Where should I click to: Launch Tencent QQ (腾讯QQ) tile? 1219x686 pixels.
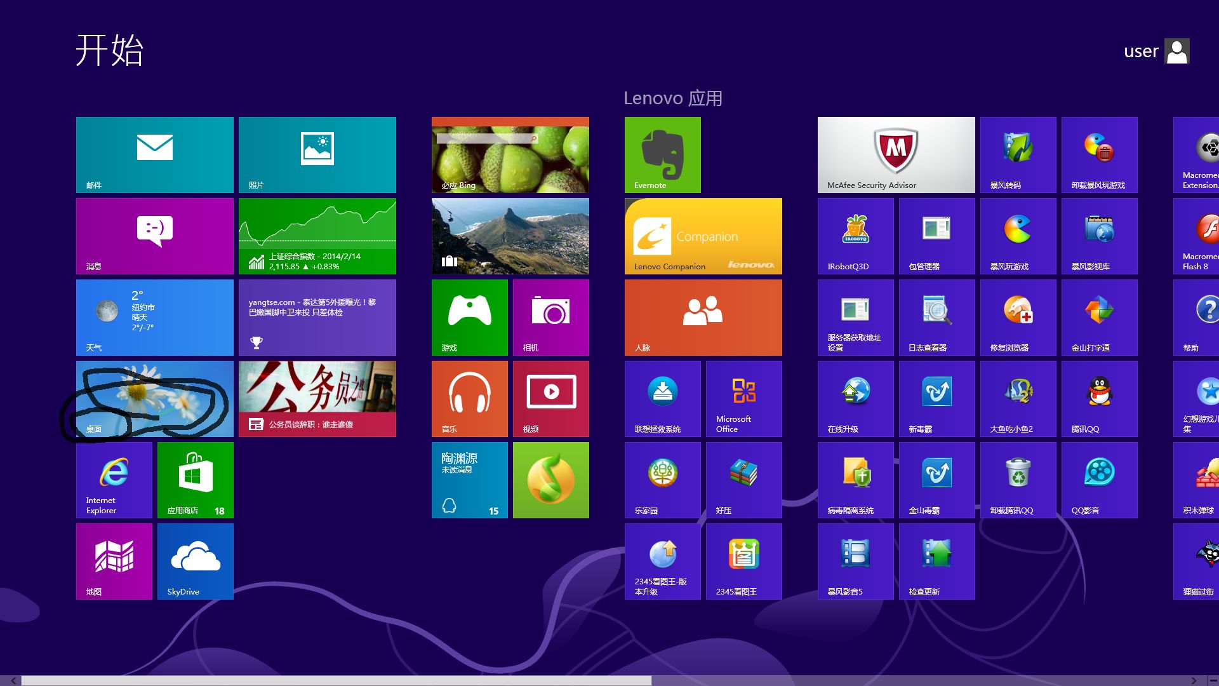click(1099, 398)
